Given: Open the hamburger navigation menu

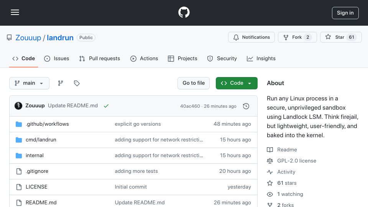Looking at the screenshot, I should point(15,12).
